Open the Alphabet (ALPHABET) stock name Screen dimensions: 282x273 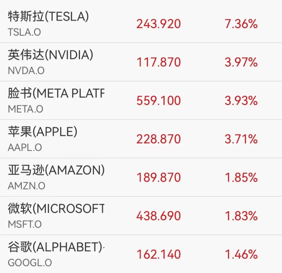pos(56,247)
